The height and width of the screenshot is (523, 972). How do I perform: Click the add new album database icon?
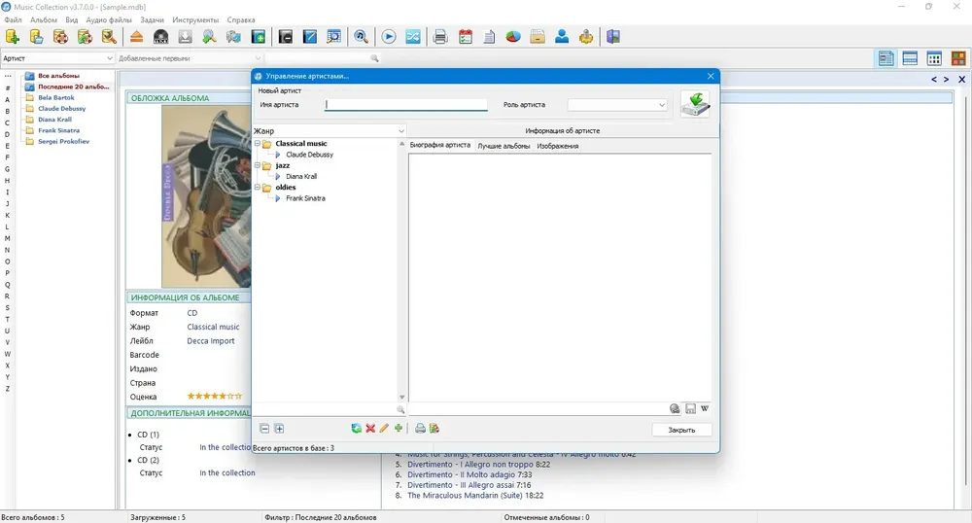[12, 37]
